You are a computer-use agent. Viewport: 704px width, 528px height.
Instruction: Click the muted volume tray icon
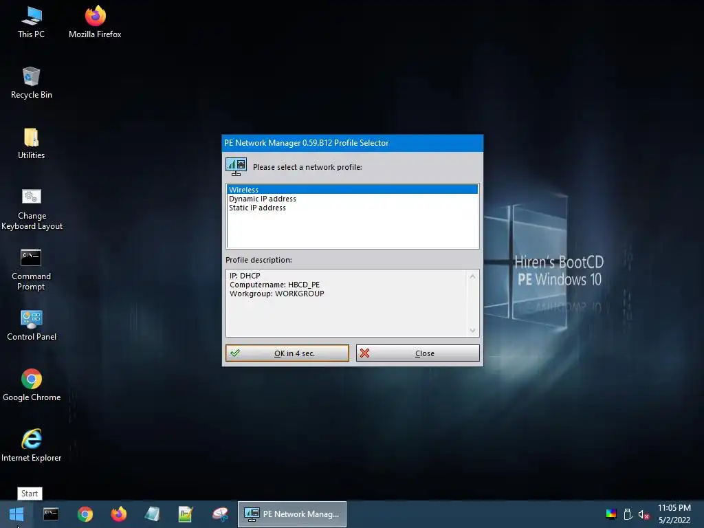click(643, 514)
